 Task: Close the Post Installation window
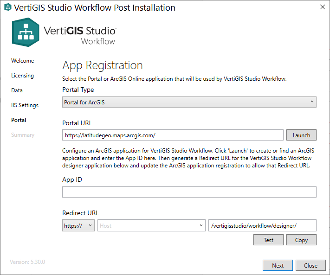(322, 7)
